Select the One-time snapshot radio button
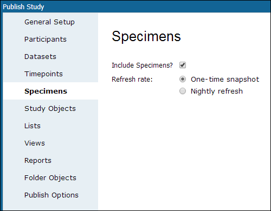Viewport: 271px width, 211px height. tap(183, 79)
